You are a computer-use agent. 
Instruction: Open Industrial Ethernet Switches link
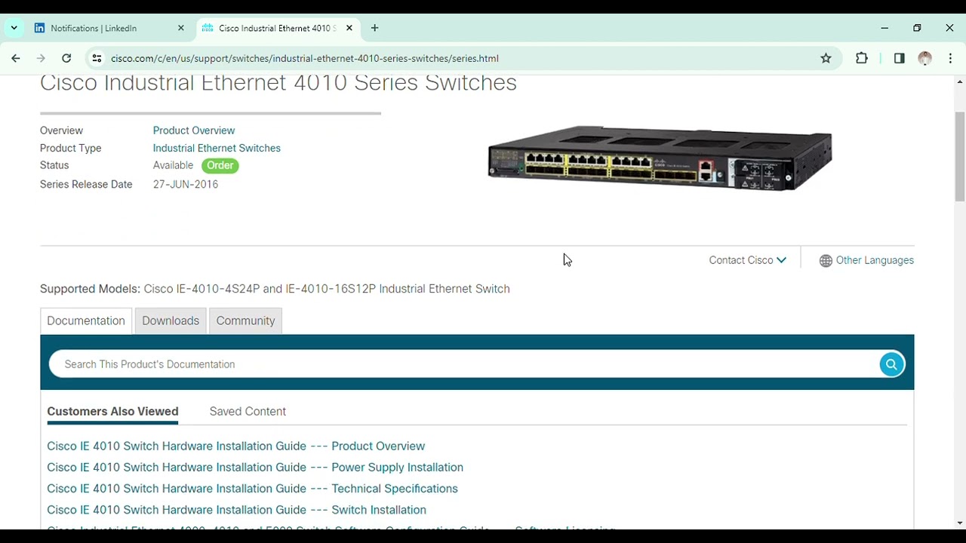coord(217,148)
